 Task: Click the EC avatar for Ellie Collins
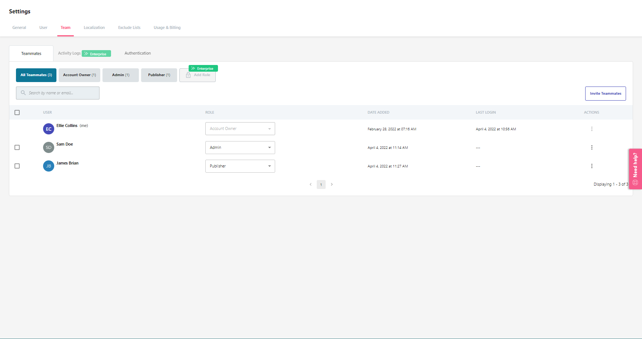[x=48, y=129]
